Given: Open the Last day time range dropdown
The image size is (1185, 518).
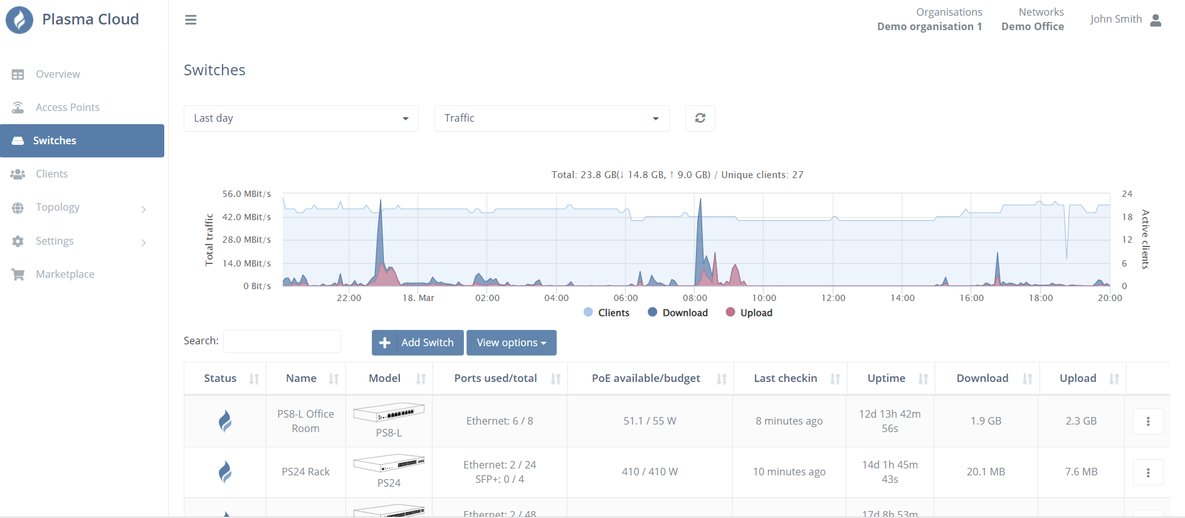Looking at the screenshot, I should point(301,119).
